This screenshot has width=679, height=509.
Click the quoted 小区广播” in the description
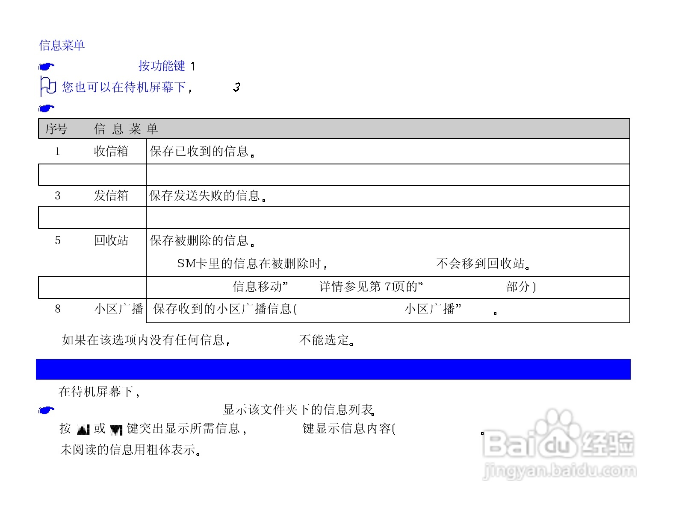point(433,309)
